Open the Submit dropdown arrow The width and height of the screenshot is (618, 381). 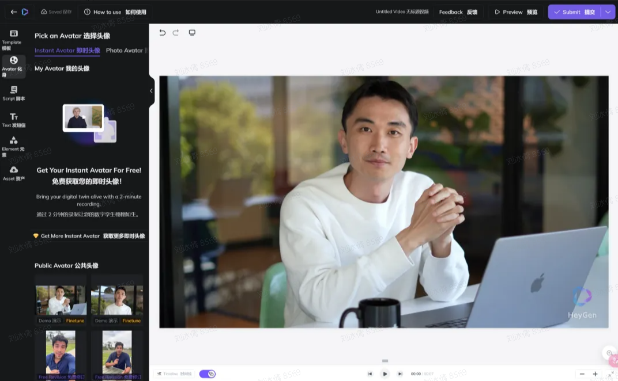tap(608, 12)
